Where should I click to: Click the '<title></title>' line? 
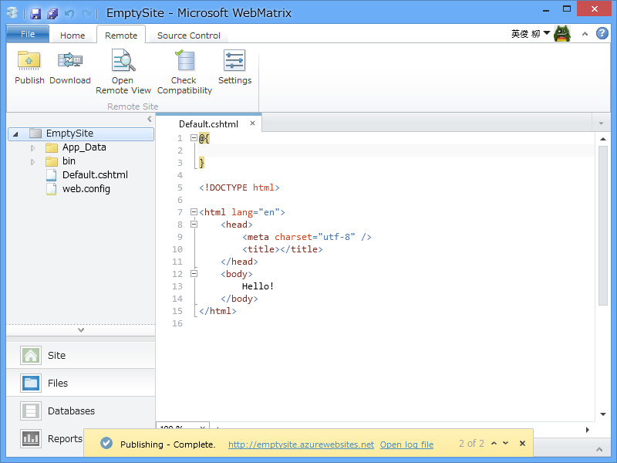(x=282, y=249)
